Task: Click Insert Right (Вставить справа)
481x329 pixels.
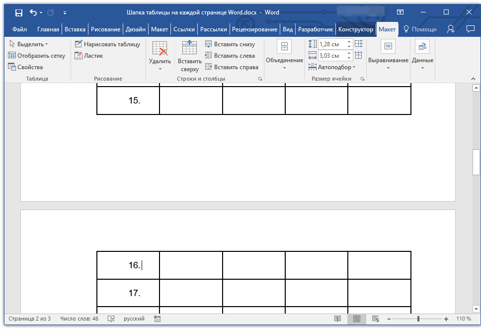Action: [x=232, y=67]
